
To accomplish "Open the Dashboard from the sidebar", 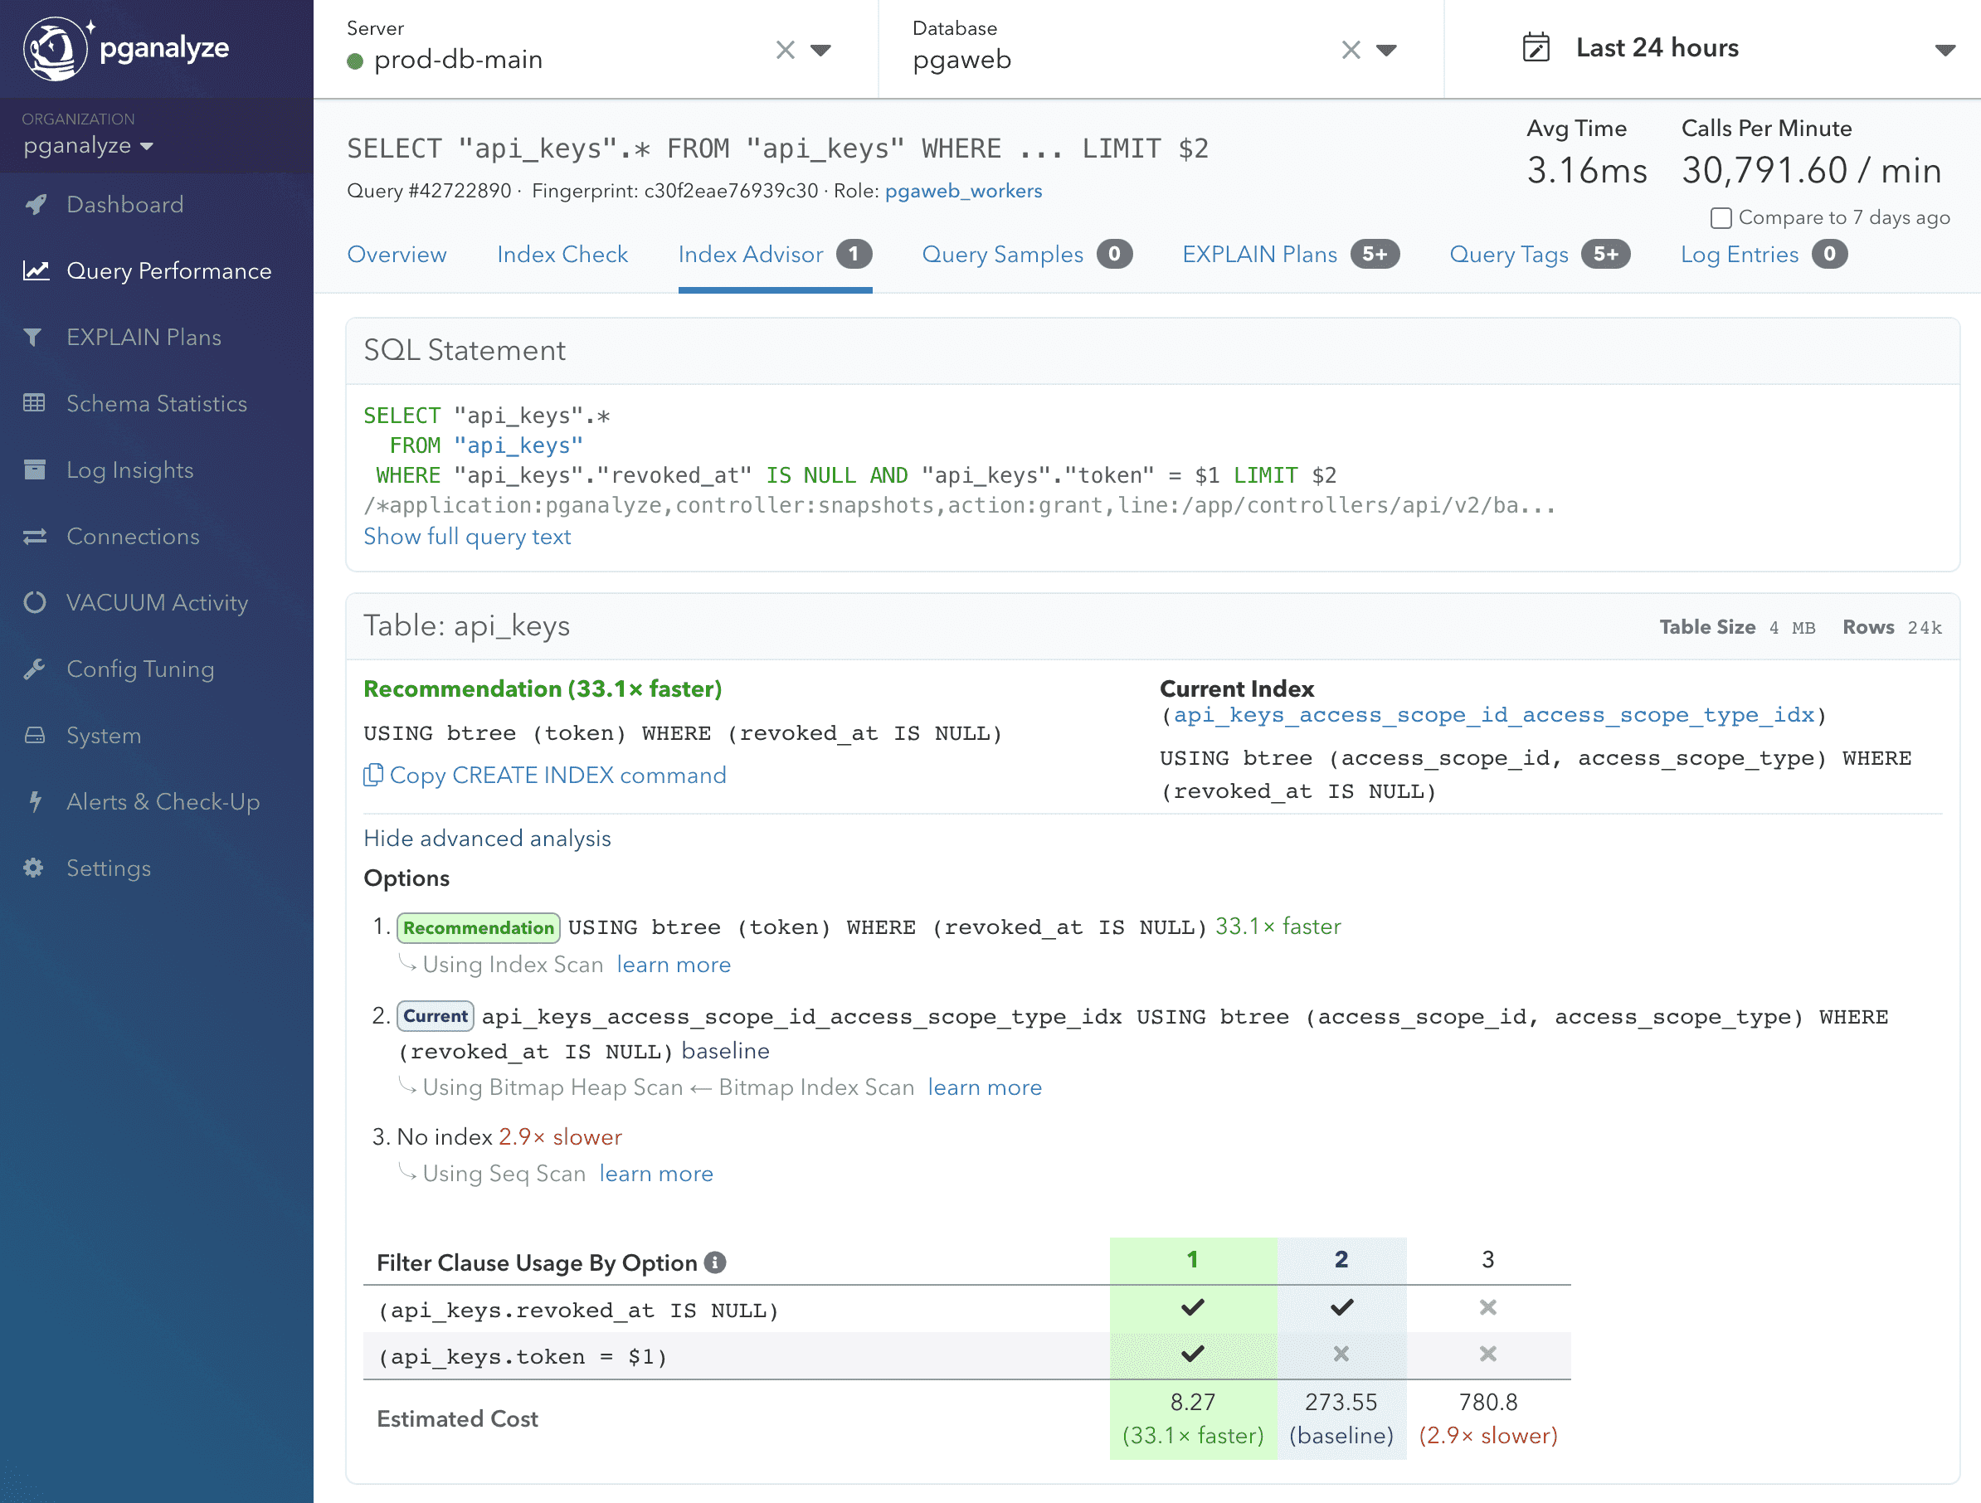I will (125, 204).
